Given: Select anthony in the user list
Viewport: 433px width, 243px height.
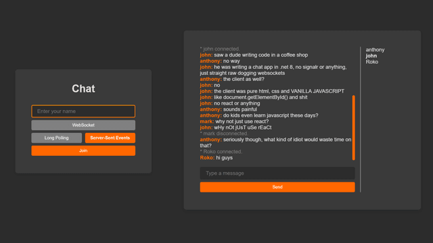Looking at the screenshot, I should tap(375, 49).
